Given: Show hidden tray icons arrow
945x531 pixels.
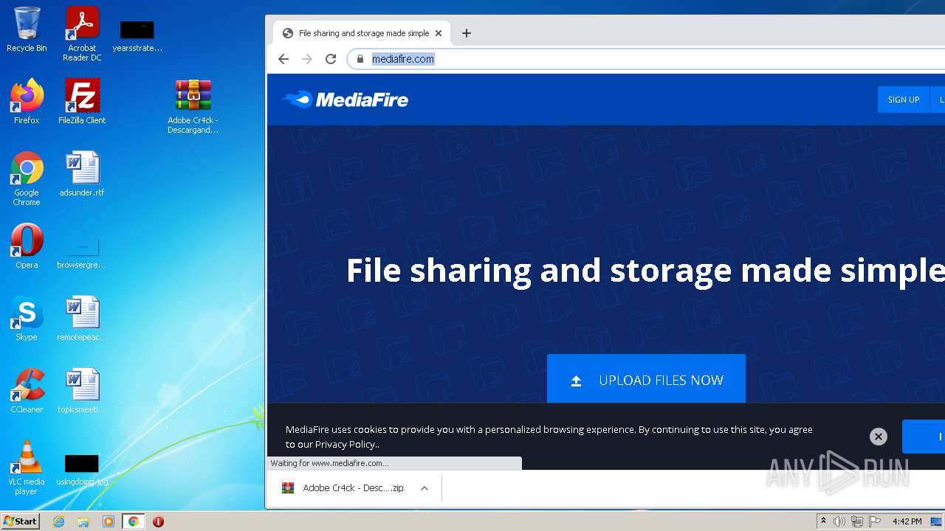Looking at the screenshot, I should coord(823,521).
